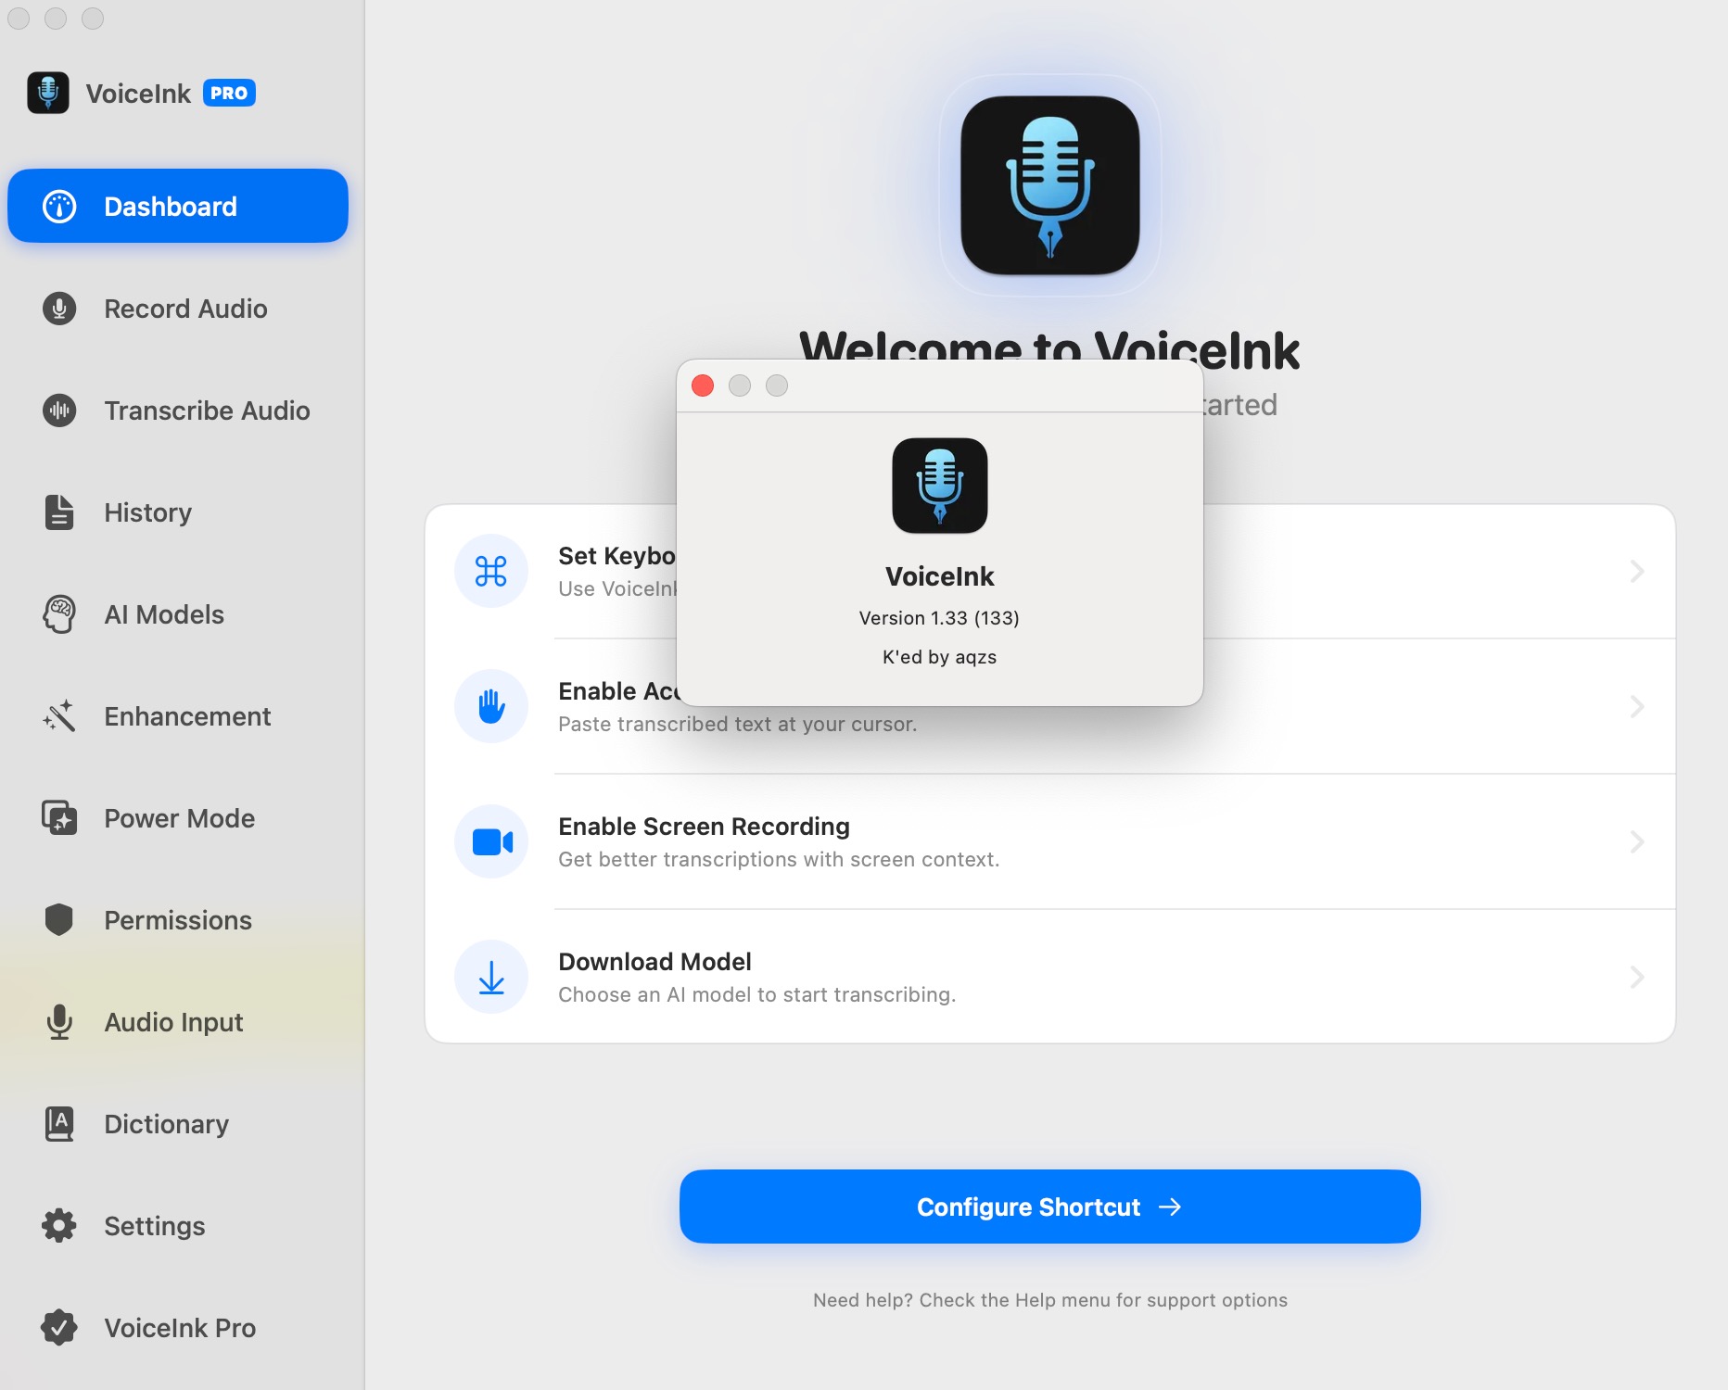Open Power Mode section

[178, 817]
